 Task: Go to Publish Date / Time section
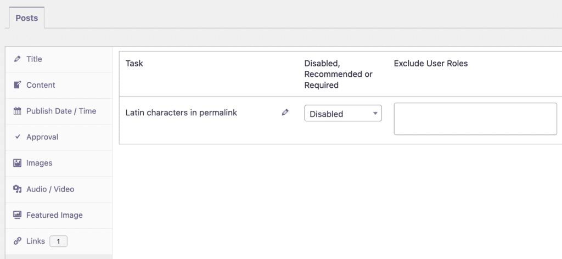[x=61, y=111]
